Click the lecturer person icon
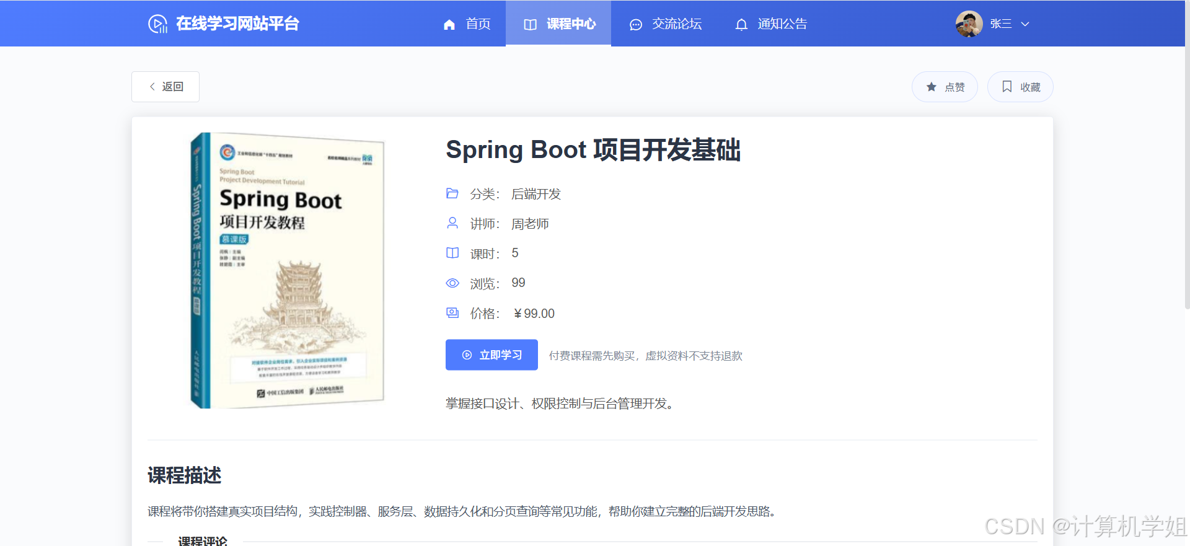 [x=452, y=223]
